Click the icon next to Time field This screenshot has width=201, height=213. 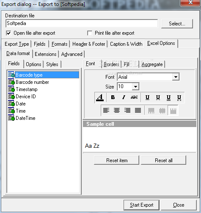(x=11, y=111)
